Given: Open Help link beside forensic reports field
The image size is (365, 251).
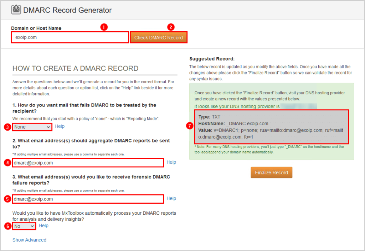Looking at the screenshot, I should 171,199.
